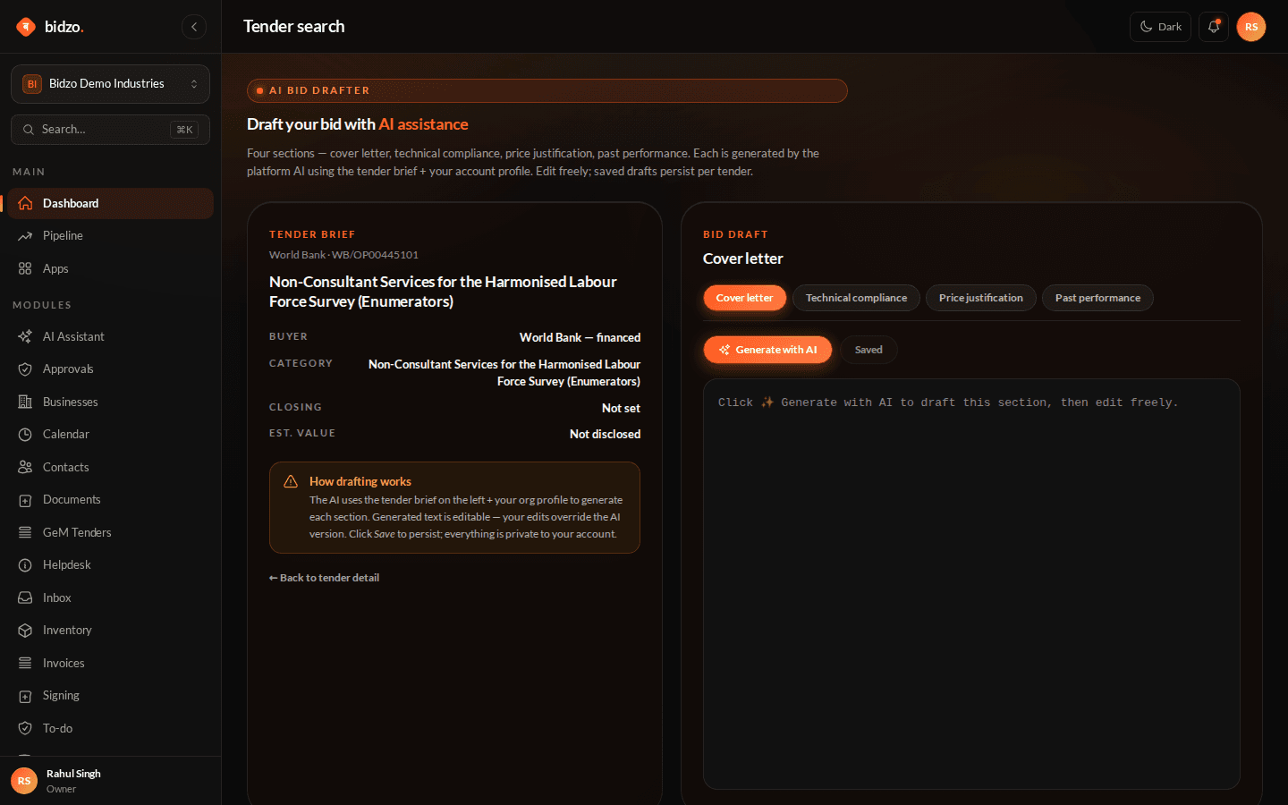
Task: Open Signing document icon
Action: [x=25, y=696]
